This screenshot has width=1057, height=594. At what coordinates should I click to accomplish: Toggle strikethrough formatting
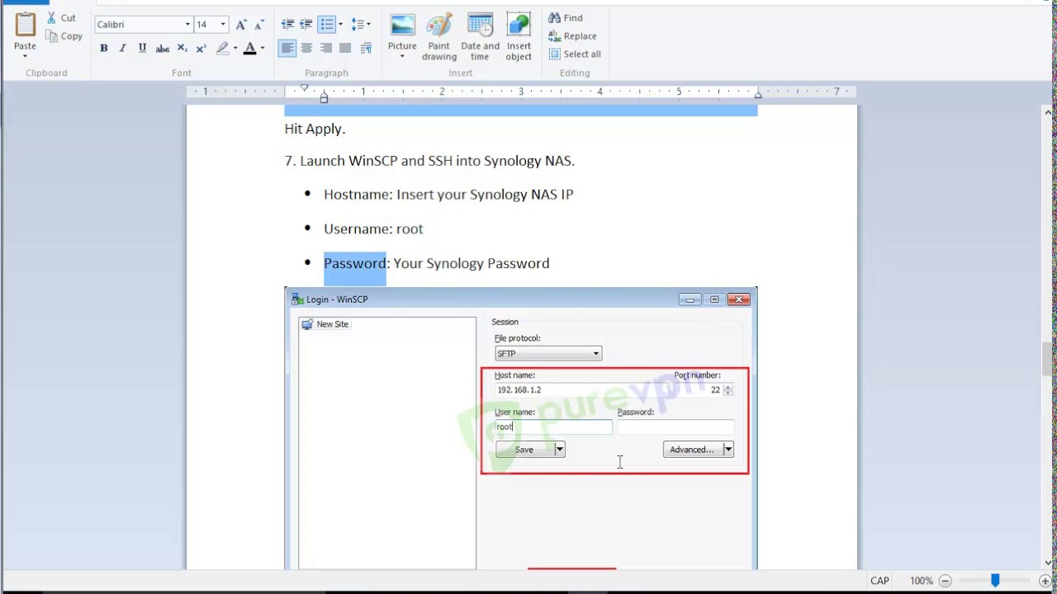[163, 49]
